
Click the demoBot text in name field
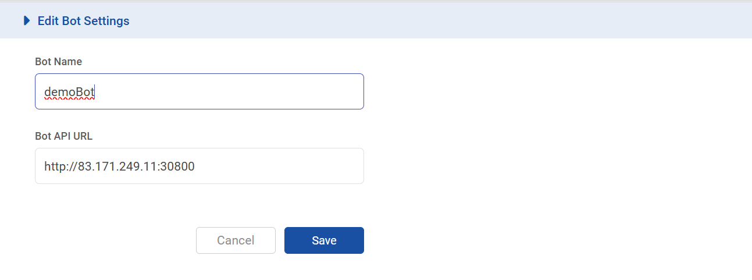tap(69, 91)
